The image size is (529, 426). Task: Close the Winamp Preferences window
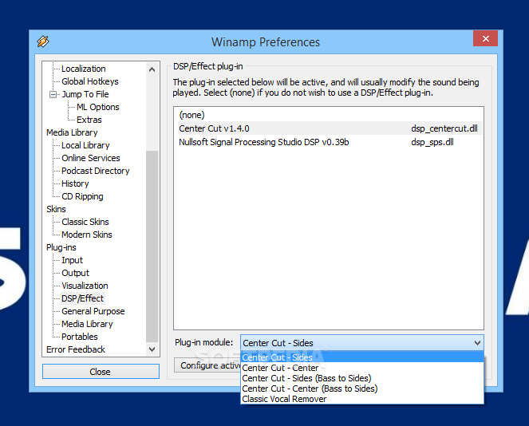click(x=485, y=38)
